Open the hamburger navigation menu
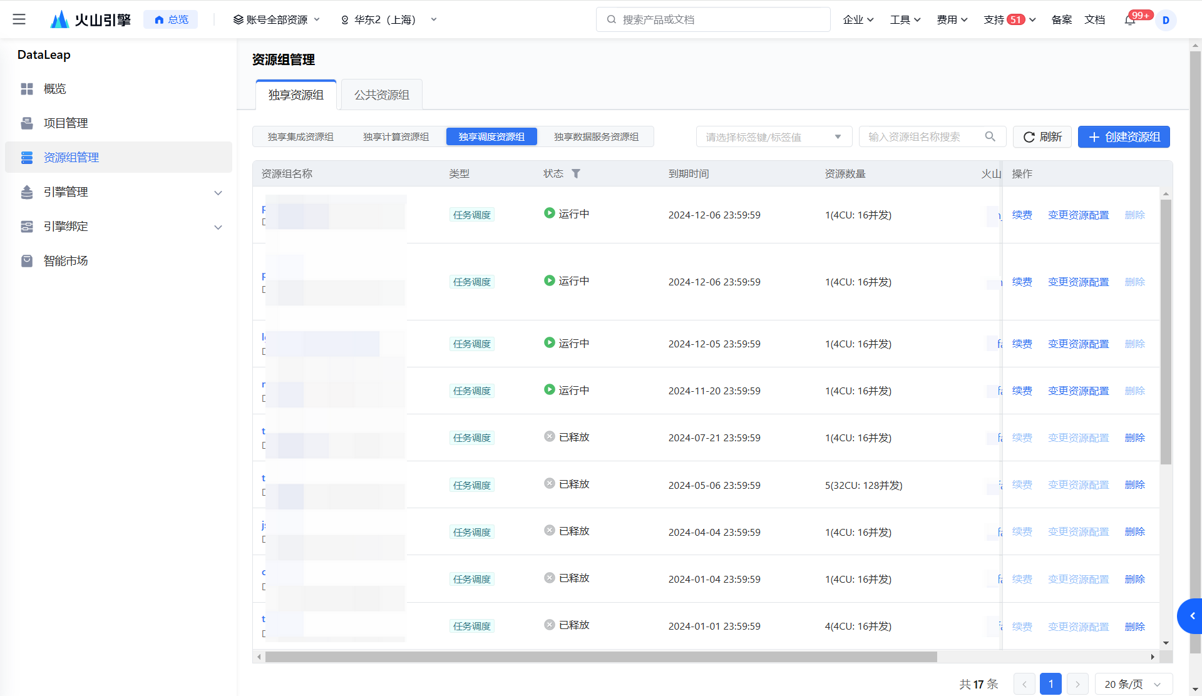1202x696 pixels. tap(19, 19)
